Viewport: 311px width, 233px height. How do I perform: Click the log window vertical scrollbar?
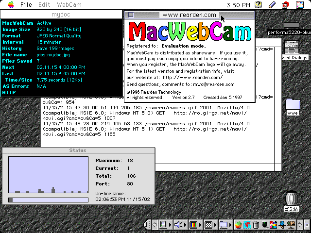click(x=278, y=105)
